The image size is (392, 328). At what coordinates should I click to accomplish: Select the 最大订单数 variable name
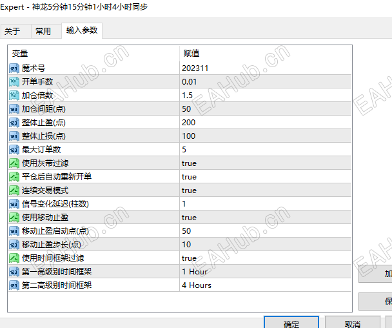pyautogui.click(x=41, y=150)
